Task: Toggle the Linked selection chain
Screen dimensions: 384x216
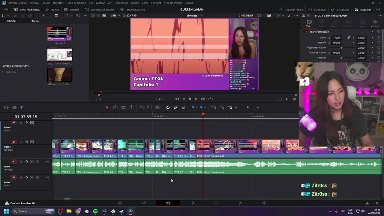Action: pos(176,107)
